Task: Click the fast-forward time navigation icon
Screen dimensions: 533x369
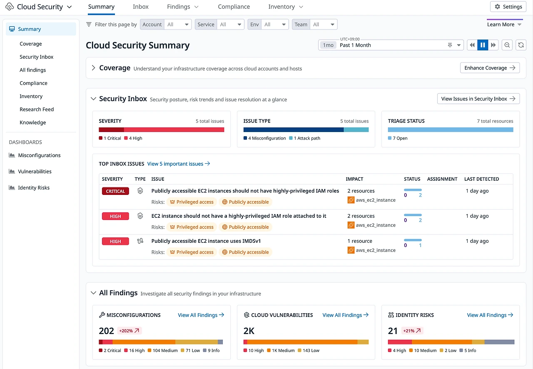Action: pyautogui.click(x=493, y=45)
